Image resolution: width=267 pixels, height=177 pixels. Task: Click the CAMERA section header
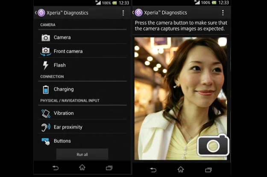48,25
